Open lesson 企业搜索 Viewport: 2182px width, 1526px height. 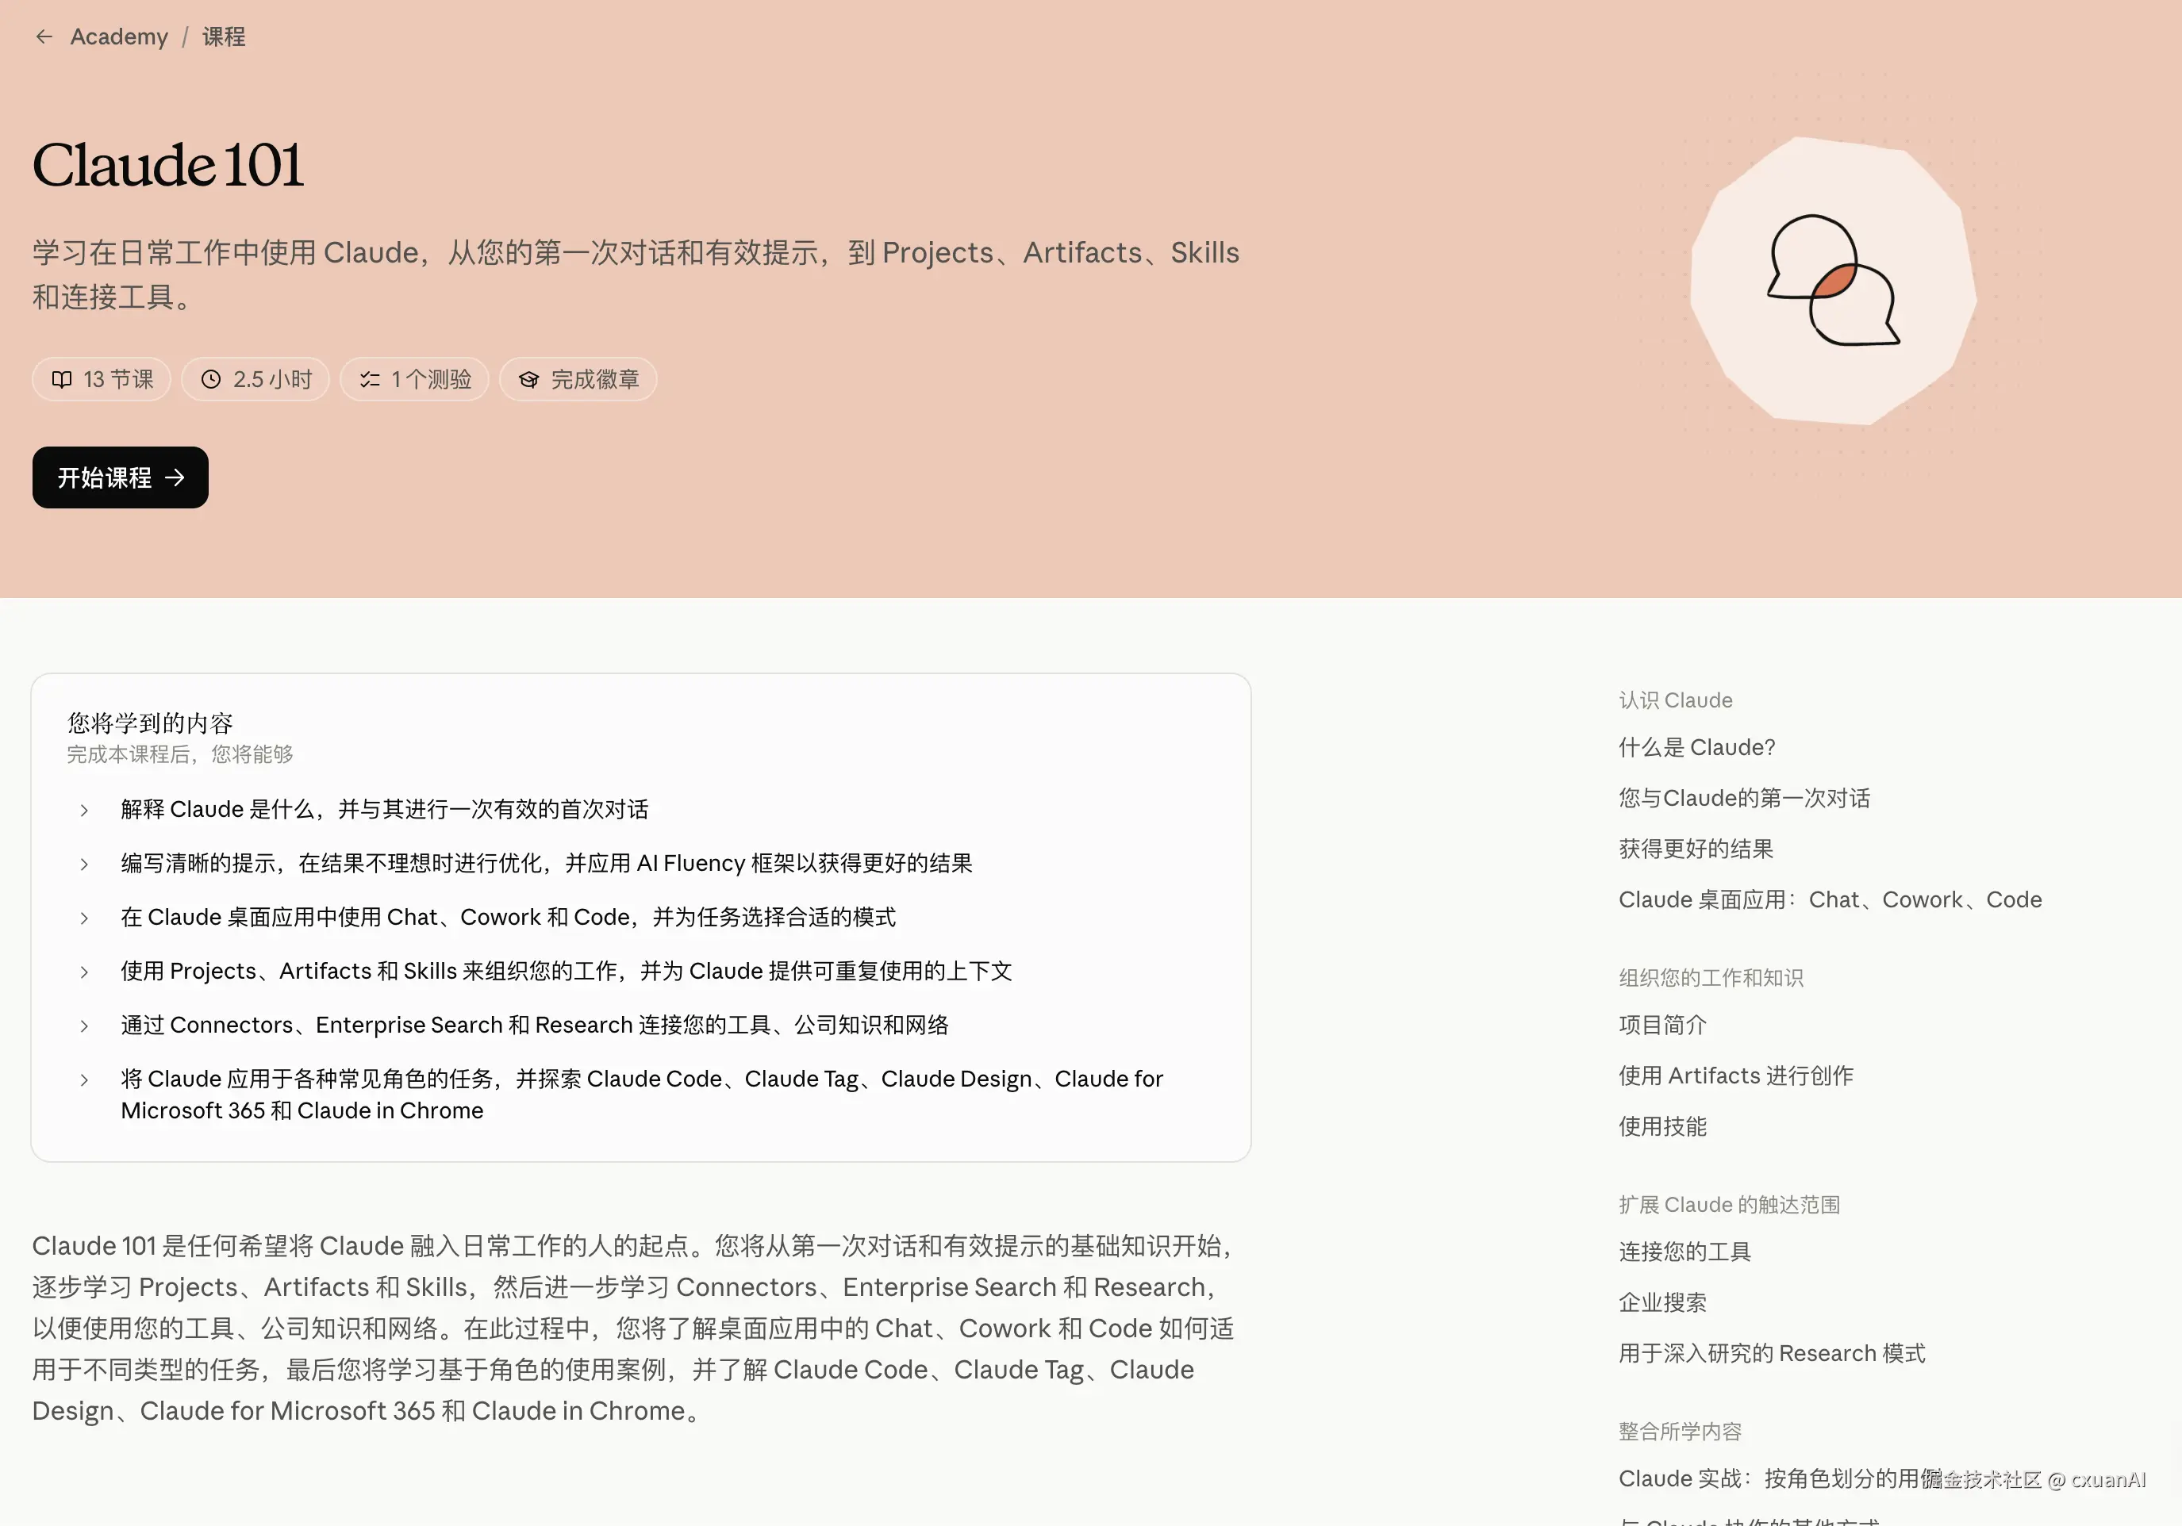click(x=1663, y=1302)
